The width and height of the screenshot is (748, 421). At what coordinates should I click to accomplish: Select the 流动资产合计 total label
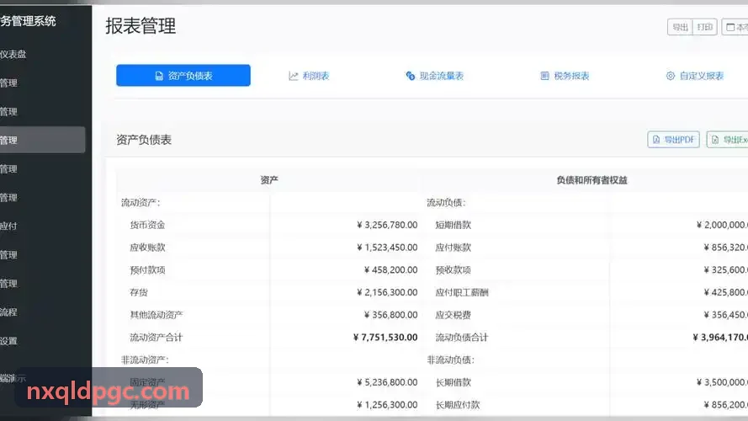pyautogui.click(x=156, y=337)
